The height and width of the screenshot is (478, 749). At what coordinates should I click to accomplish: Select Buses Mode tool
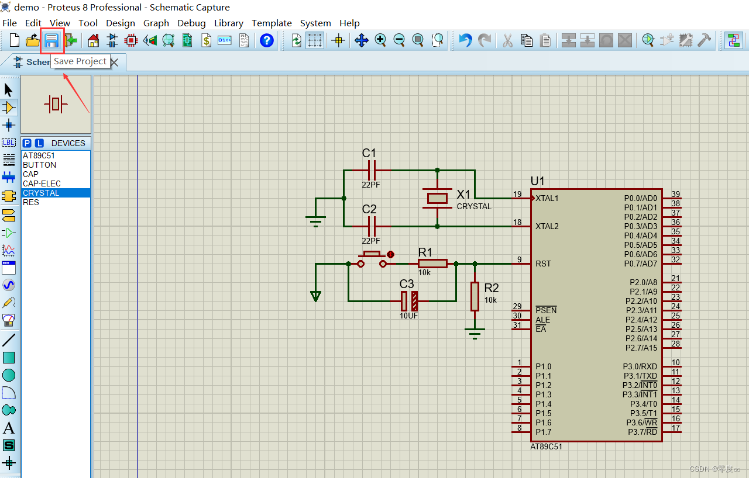point(9,178)
